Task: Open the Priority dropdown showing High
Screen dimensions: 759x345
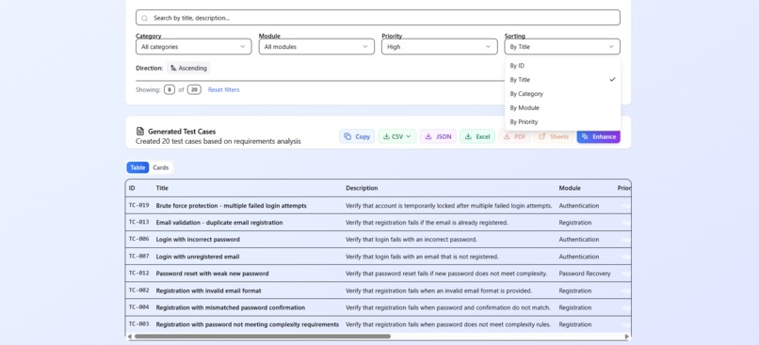Action: point(440,47)
